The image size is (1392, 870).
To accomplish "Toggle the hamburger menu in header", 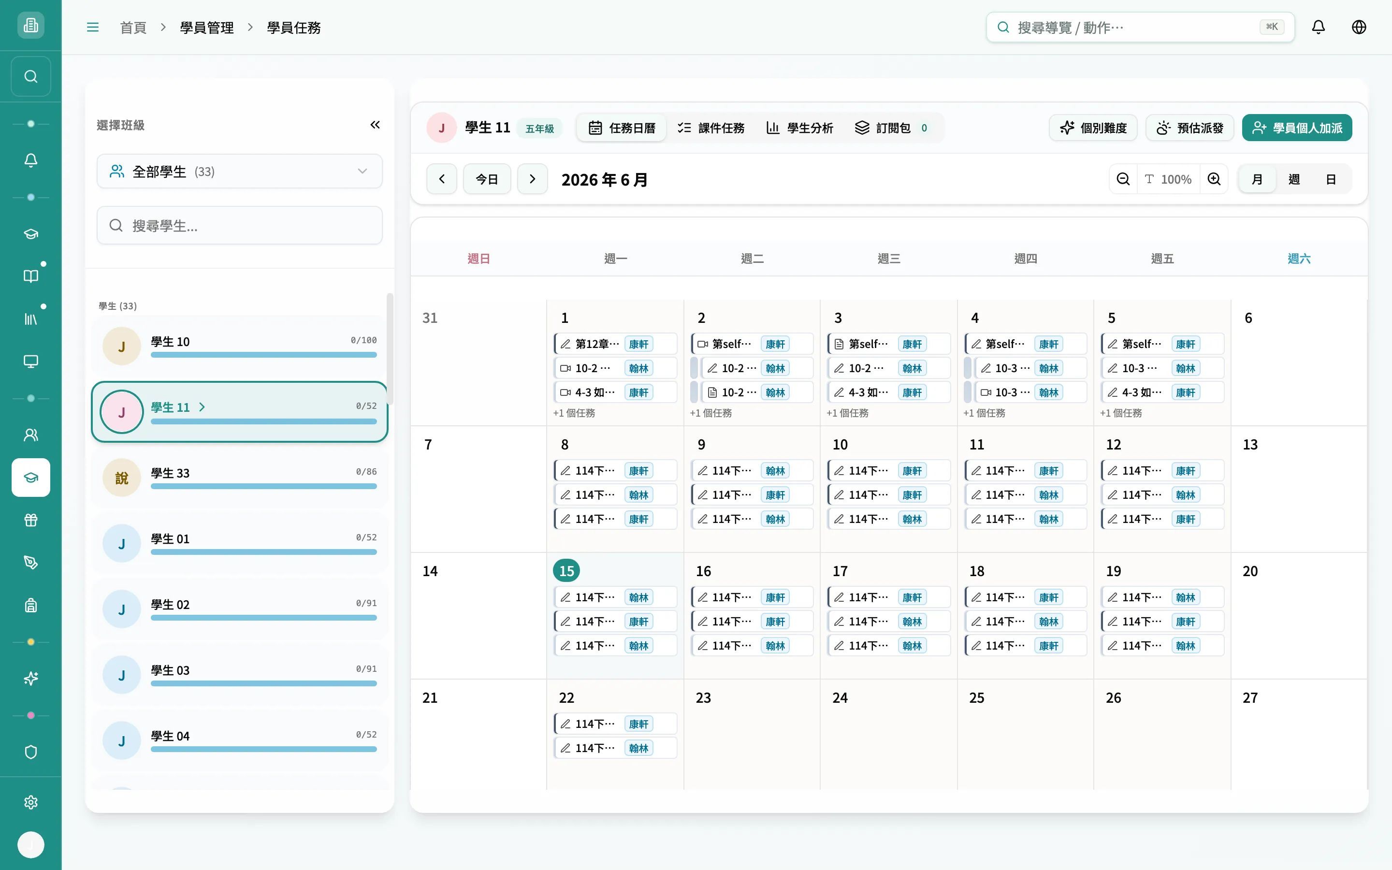I will [x=93, y=27].
